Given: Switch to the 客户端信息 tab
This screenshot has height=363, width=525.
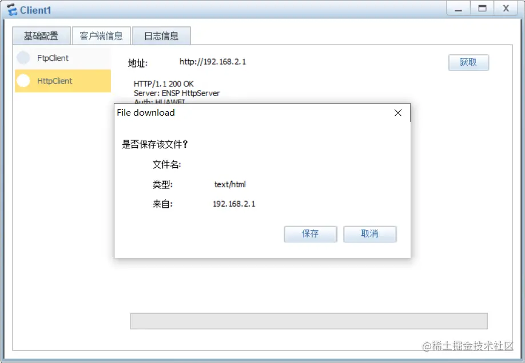Looking at the screenshot, I should (x=101, y=36).
